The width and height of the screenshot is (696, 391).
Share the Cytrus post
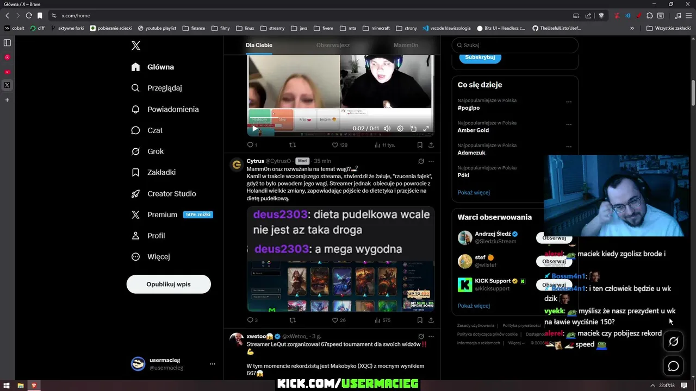tap(431, 320)
